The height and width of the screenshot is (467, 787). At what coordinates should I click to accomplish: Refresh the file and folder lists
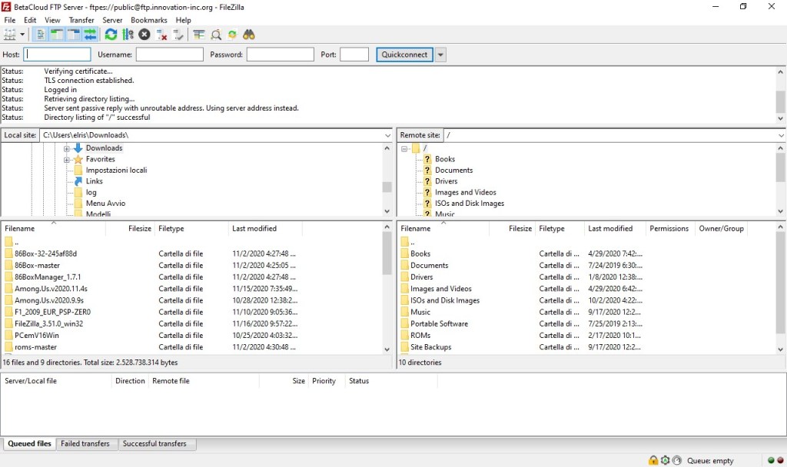pos(111,35)
